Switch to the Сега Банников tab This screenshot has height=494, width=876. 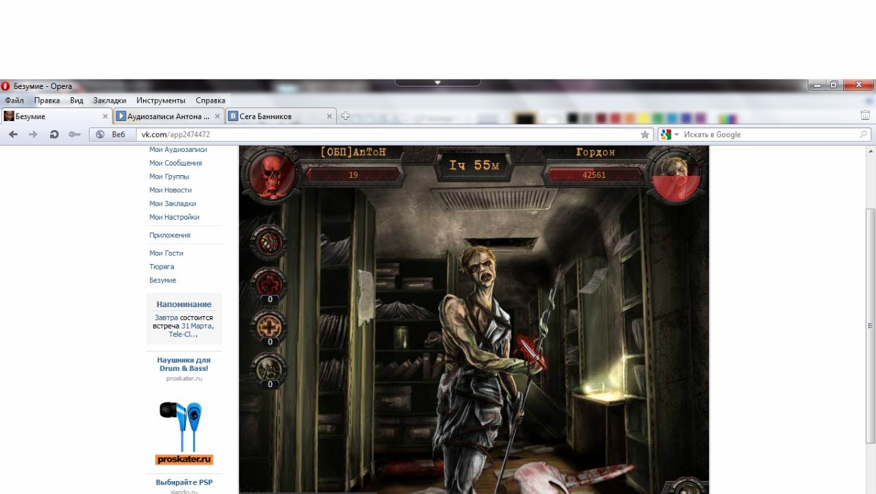[x=281, y=116]
